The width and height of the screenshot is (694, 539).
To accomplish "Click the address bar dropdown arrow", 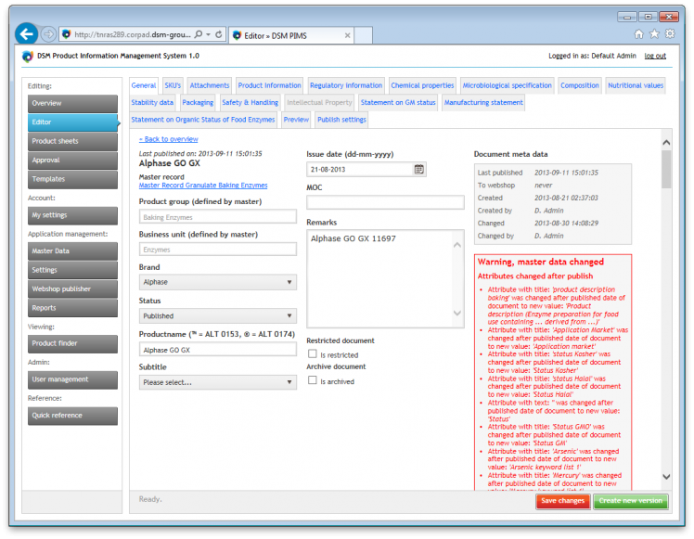I will coord(209,34).
